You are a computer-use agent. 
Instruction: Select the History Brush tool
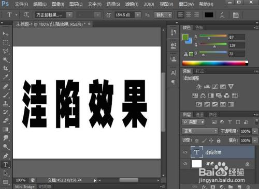pyautogui.click(x=6, y=112)
